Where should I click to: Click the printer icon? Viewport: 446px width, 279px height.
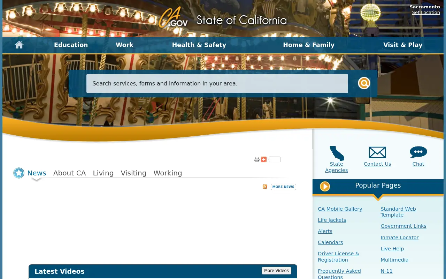(x=257, y=159)
